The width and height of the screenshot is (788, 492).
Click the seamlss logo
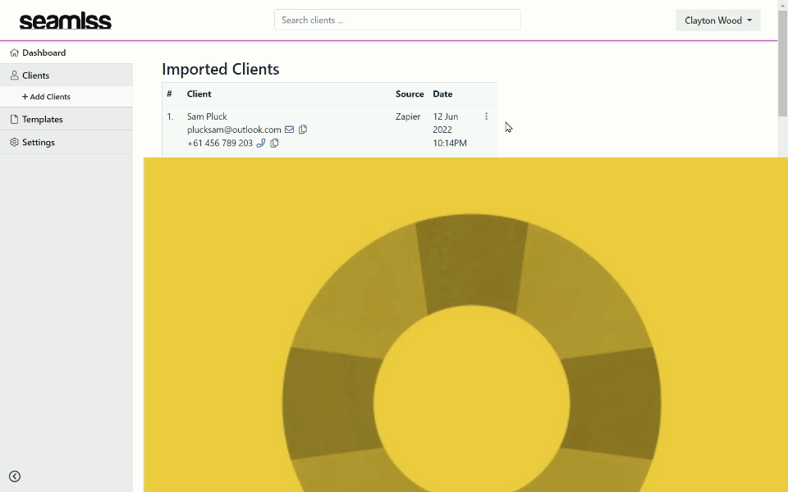point(66,21)
